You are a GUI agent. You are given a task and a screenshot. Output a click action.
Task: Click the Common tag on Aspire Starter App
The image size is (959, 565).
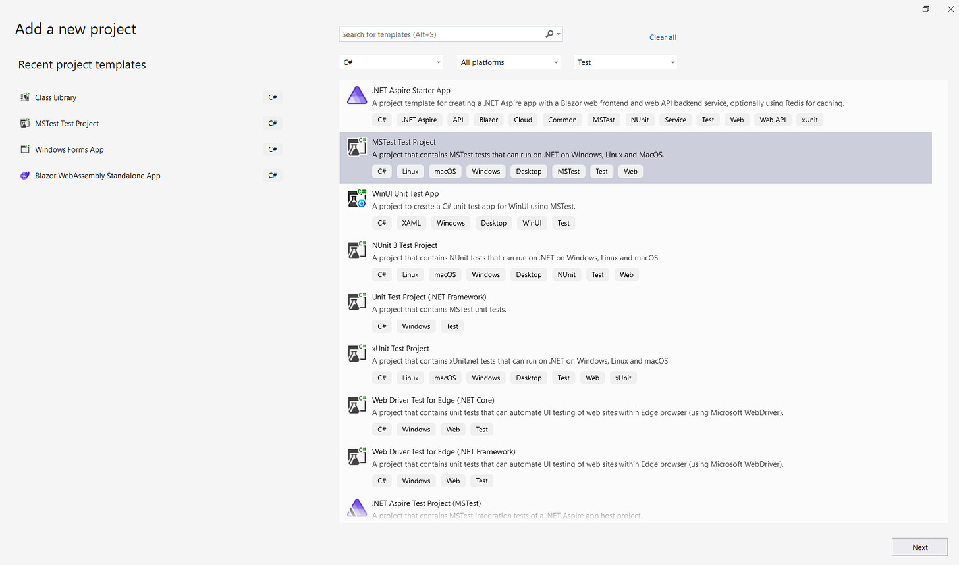point(562,120)
